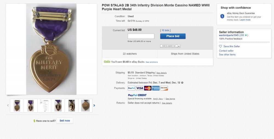274x139 pixels.
Task: Open shipping See details link
Action: 161,73
